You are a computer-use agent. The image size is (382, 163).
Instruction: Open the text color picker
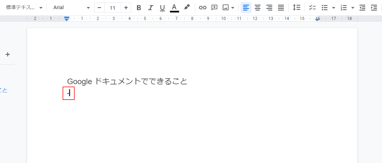coord(174,7)
